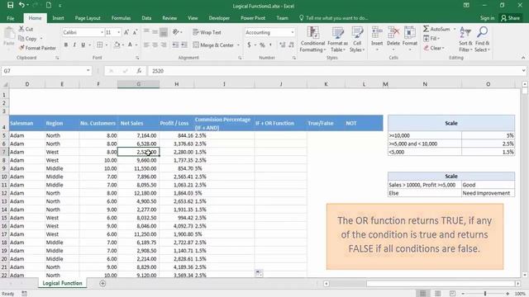
Task: Select the Format Painter tool
Action: coord(37,48)
